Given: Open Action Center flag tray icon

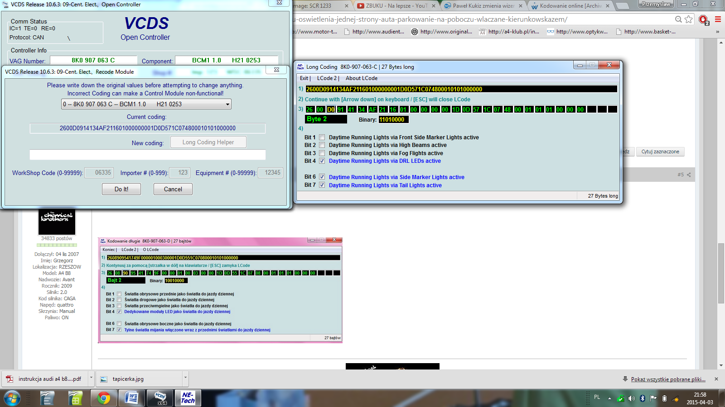Looking at the screenshot, I should [653, 398].
